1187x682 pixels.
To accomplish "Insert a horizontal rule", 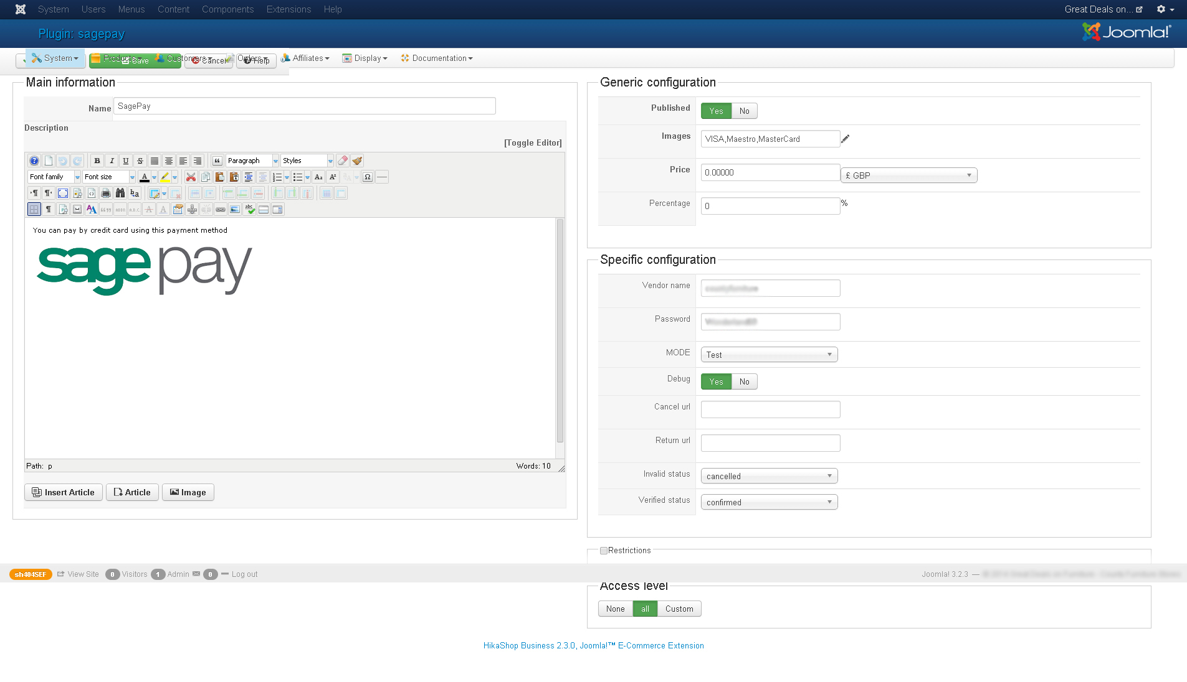I will pos(382,177).
